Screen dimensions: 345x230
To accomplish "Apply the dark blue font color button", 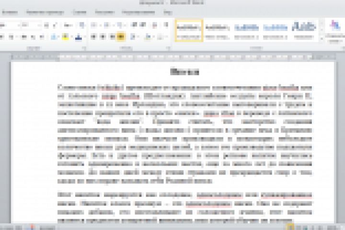I will (78, 37).
